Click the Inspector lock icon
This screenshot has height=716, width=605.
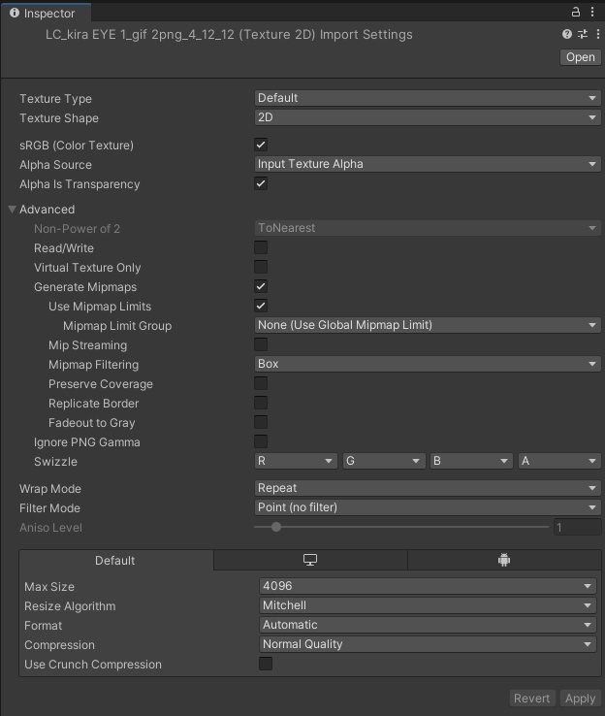click(576, 13)
